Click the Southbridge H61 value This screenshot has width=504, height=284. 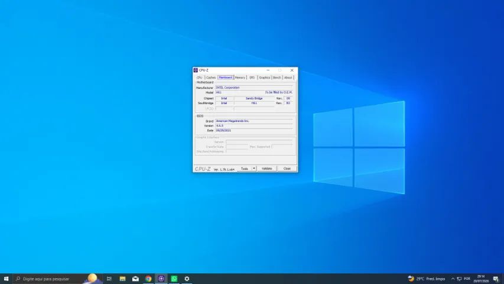point(254,103)
